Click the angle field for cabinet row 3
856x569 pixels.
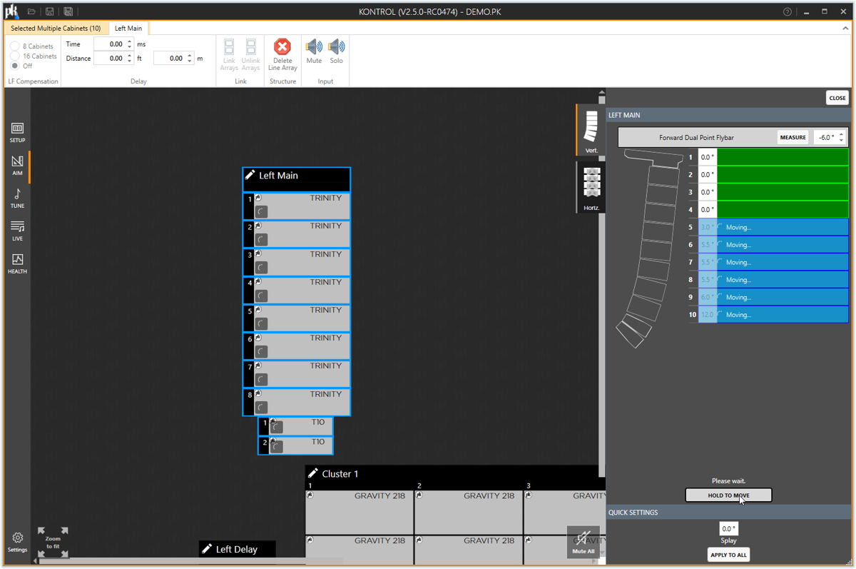(x=707, y=192)
